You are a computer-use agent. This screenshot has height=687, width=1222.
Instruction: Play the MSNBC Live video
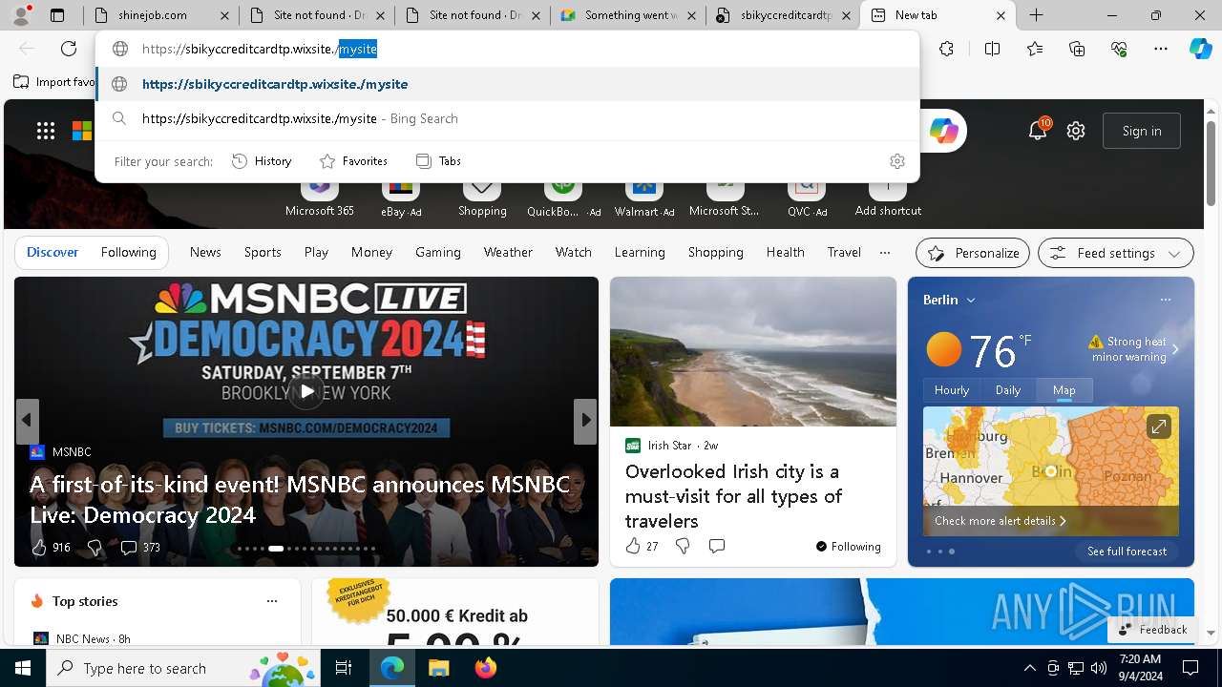coord(306,391)
